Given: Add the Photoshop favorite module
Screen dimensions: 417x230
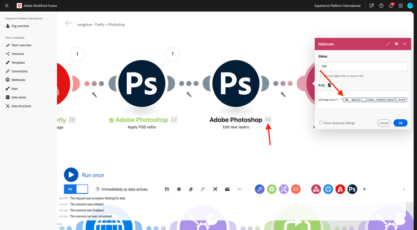Looking at the screenshot, I should (352, 189).
